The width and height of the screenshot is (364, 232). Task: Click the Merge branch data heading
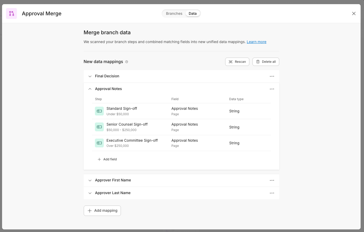[107, 32]
